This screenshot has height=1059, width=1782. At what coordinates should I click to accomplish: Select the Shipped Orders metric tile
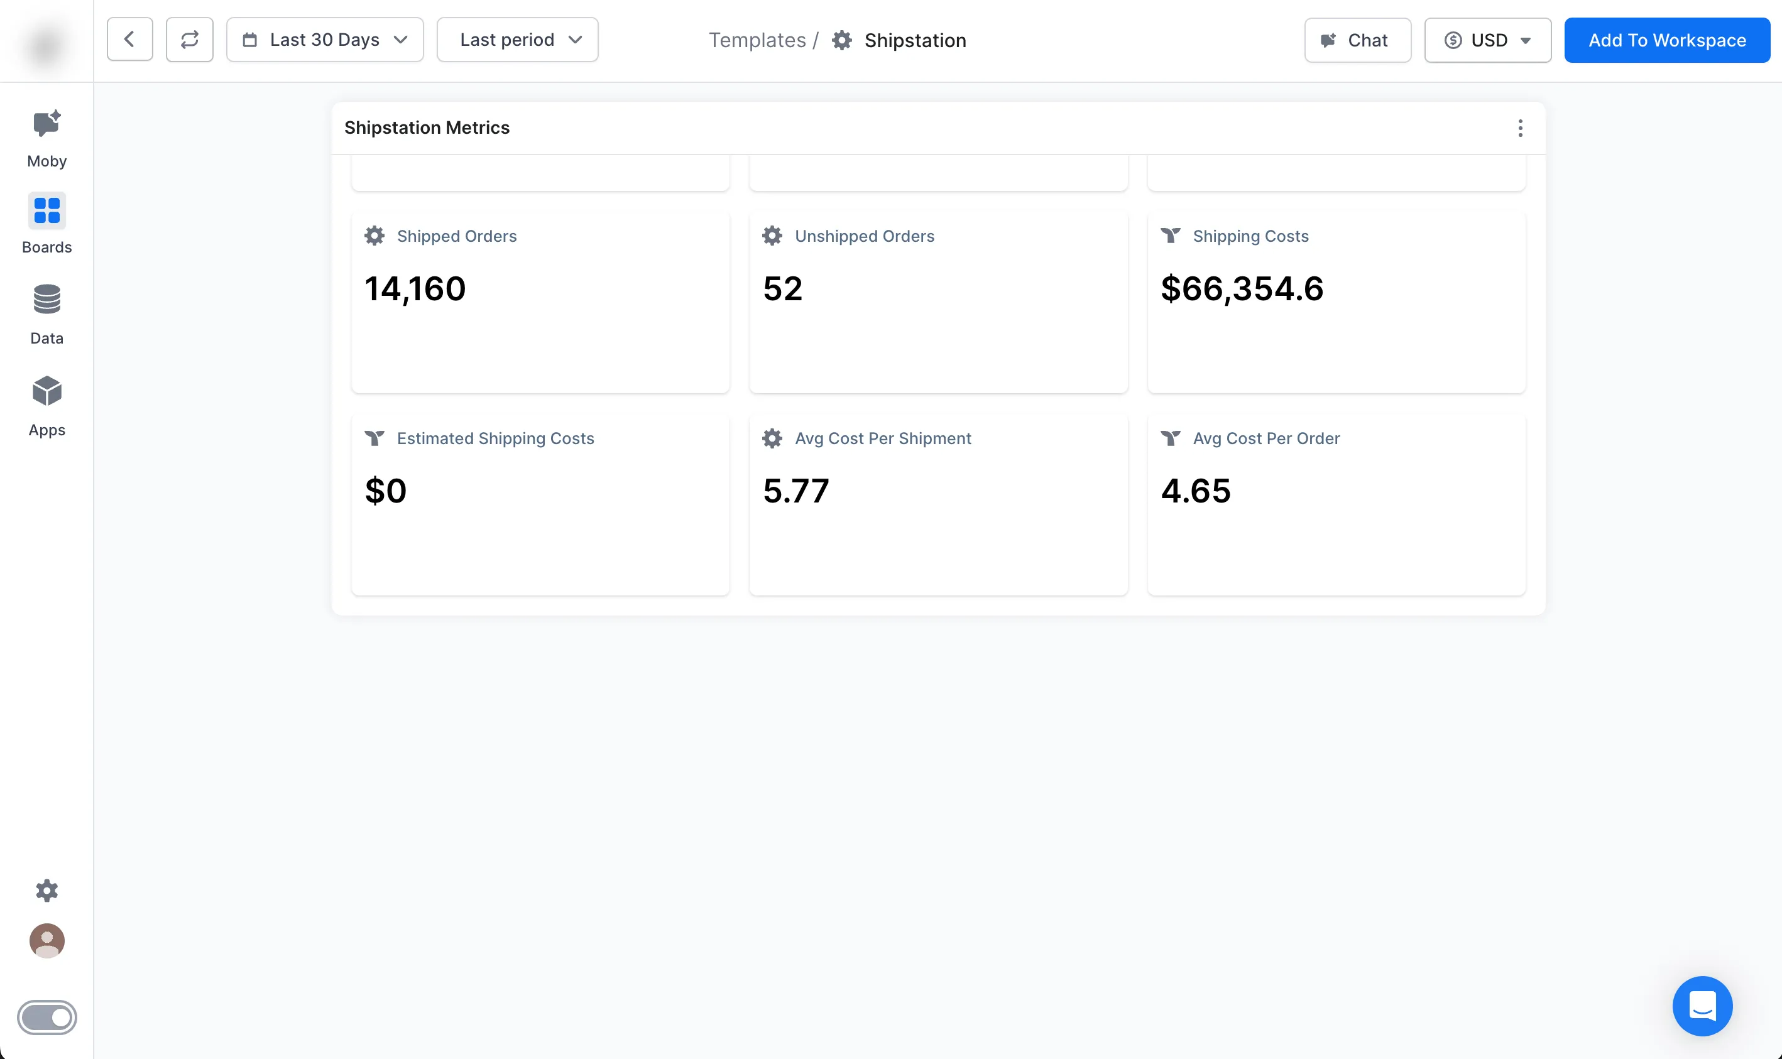tap(540, 301)
